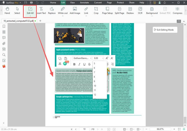The width and height of the screenshot is (187, 131).
Task: Open the attachments panel (paperclip)
Action: (x=4, y=43)
